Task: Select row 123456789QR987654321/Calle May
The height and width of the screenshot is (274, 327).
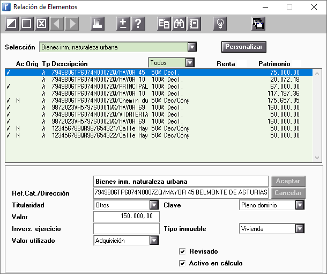Action: (x=159, y=128)
